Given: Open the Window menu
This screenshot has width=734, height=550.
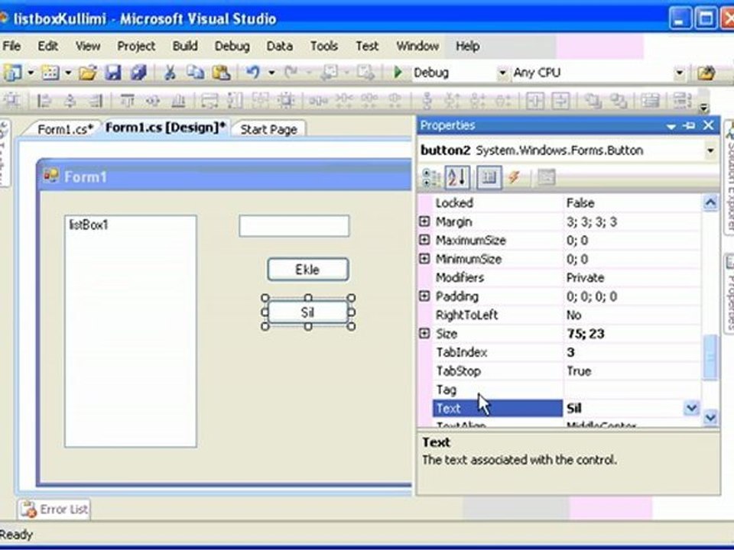Looking at the screenshot, I should (417, 46).
